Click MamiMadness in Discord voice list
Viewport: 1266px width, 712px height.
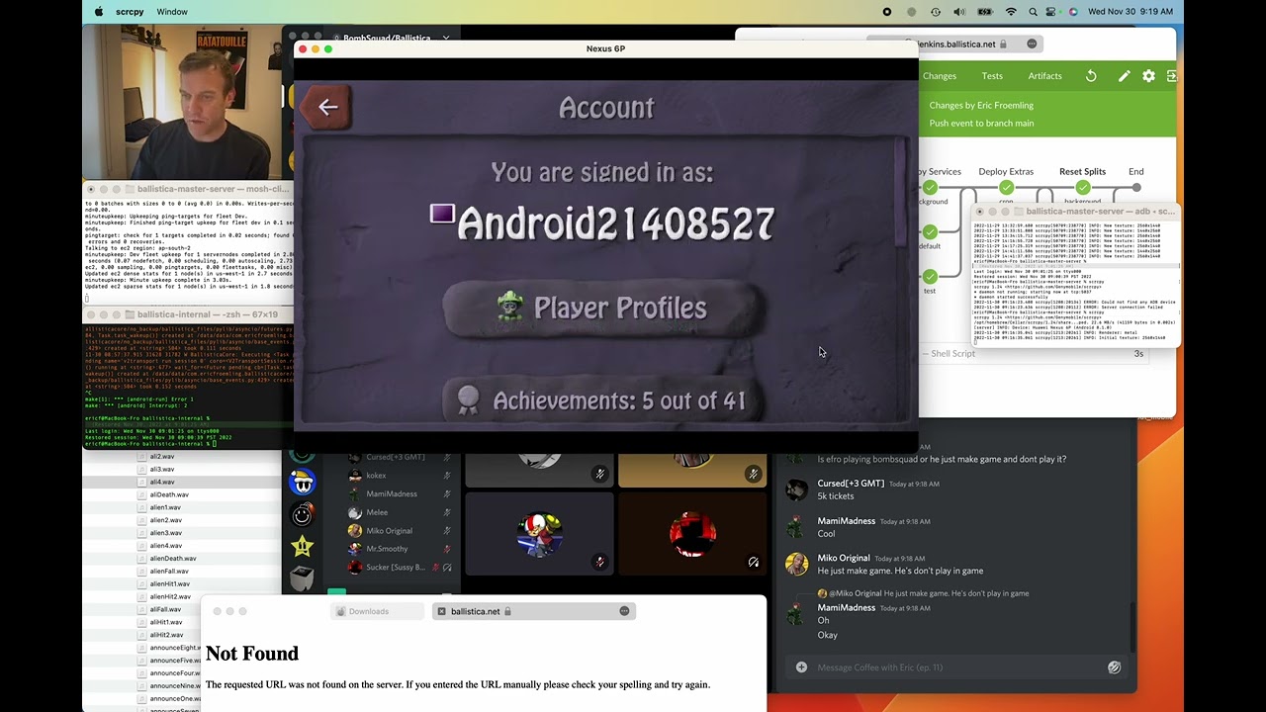392,493
